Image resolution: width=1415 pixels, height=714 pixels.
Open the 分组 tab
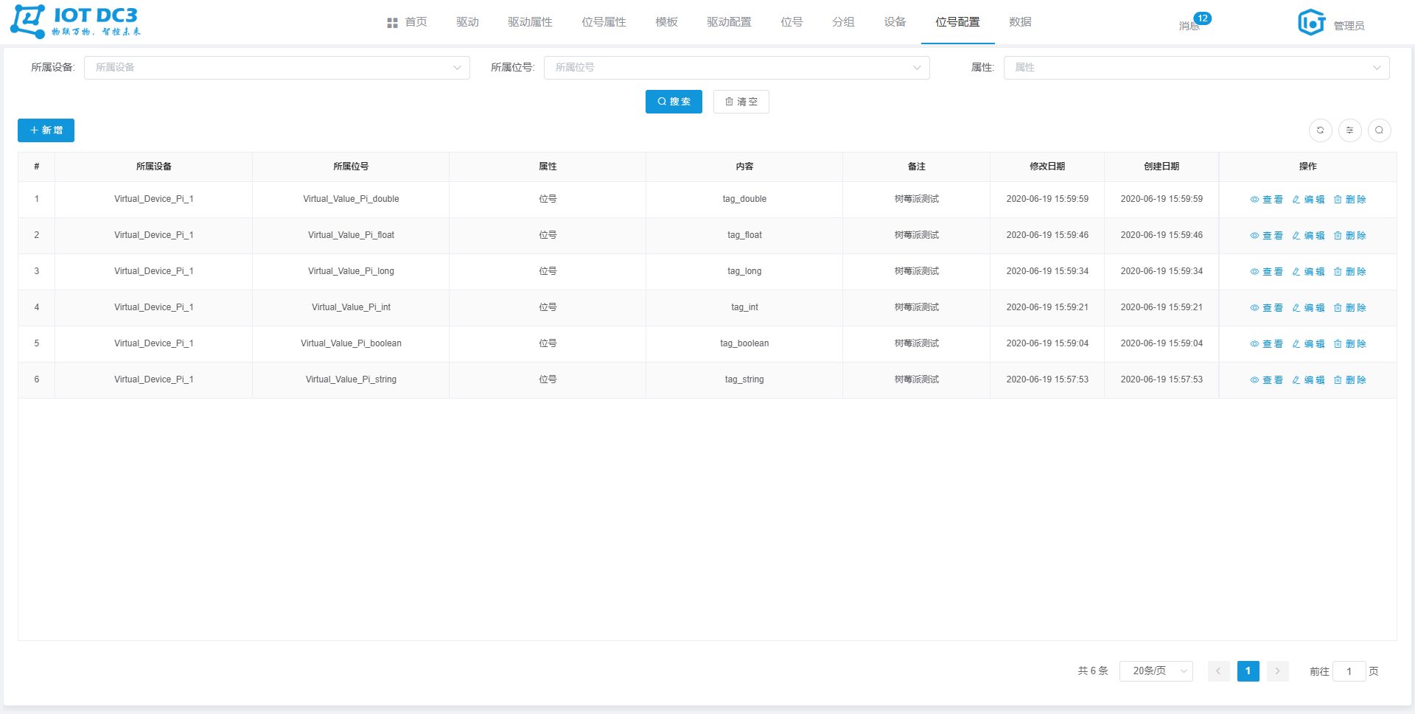pos(843,22)
